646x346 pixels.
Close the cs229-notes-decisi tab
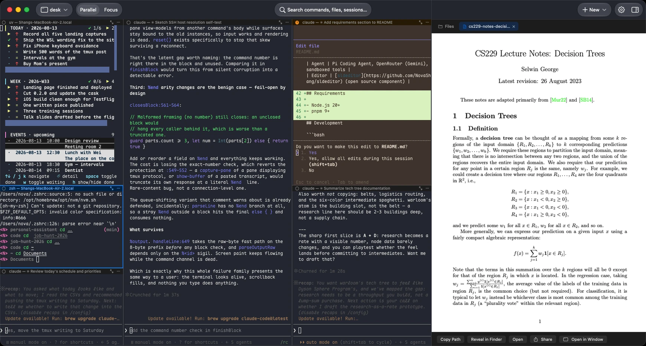[513, 26]
